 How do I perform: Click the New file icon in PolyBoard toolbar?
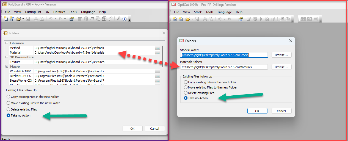coord(6,19)
